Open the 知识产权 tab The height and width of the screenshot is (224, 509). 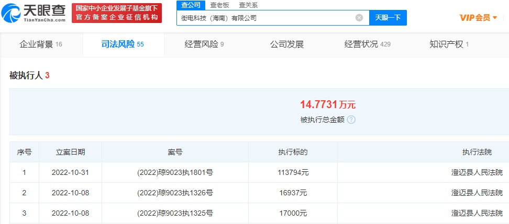pyautogui.click(x=449, y=44)
